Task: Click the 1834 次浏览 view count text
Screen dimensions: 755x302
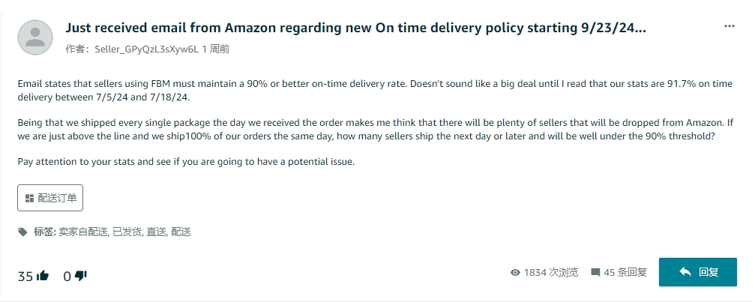Action: tap(551, 273)
